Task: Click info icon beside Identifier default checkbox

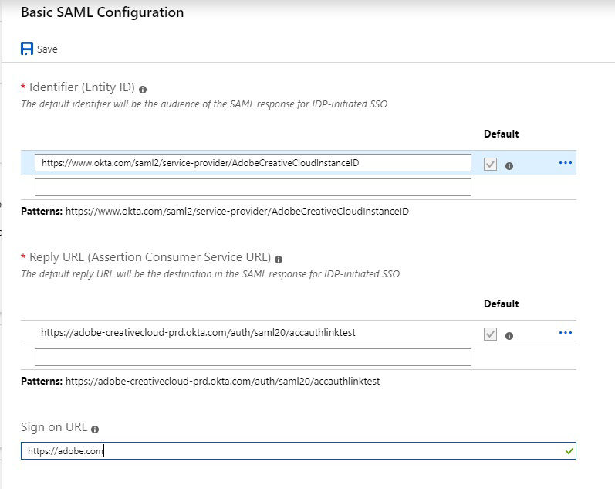Action: [509, 166]
